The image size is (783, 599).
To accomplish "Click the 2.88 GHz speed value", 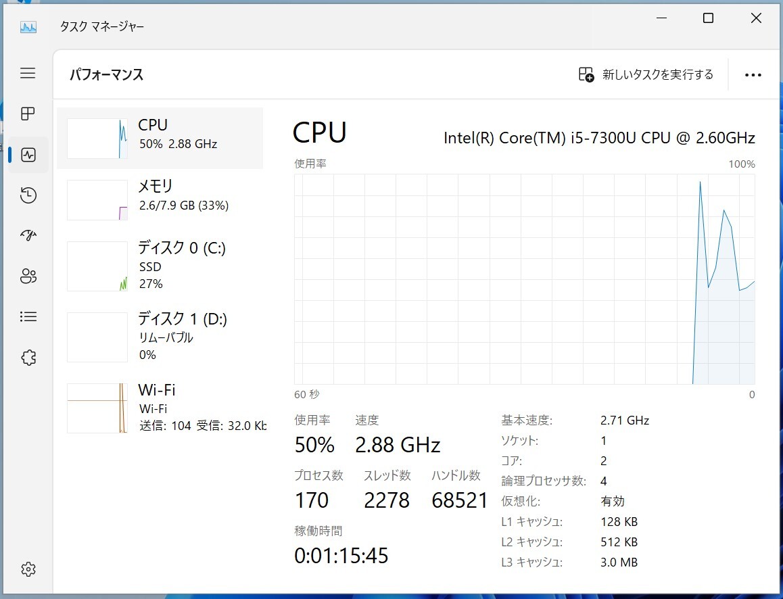I will click(398, 445).
